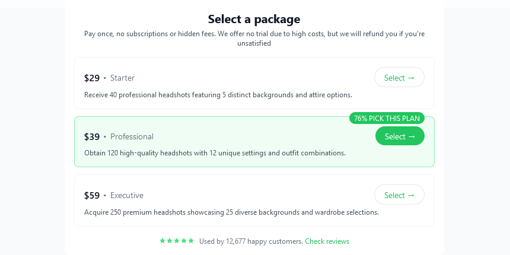Screen dimensions: 510x255
Task: Click the arrow icon in Starter's Select button
Action: 411,78
